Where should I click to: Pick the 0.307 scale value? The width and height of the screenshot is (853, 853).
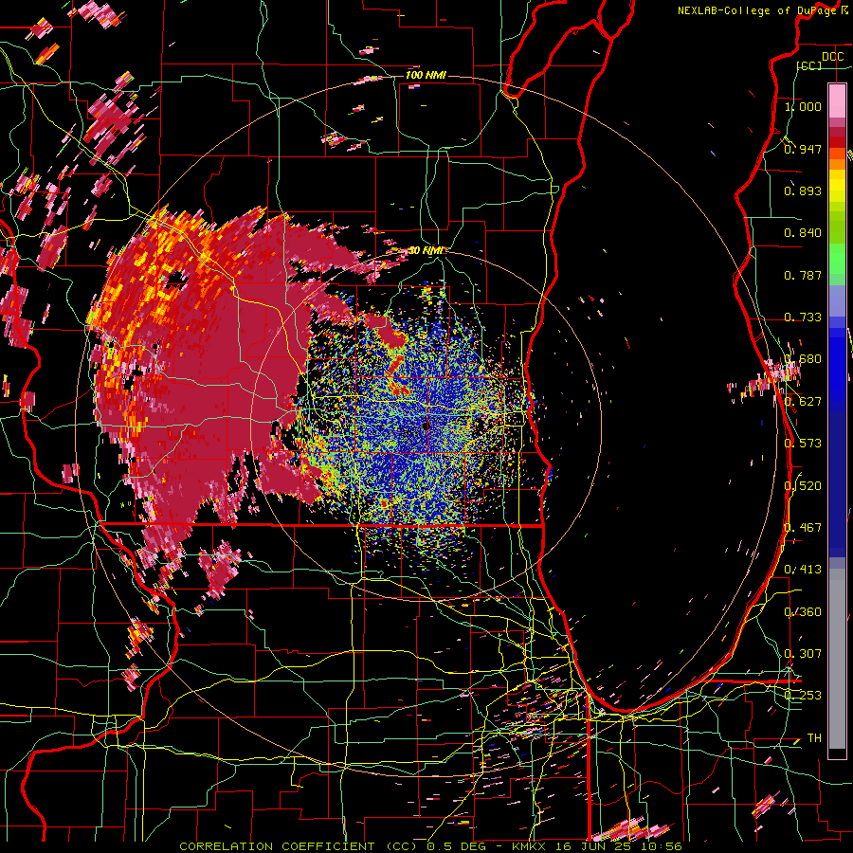coord(803,653)
